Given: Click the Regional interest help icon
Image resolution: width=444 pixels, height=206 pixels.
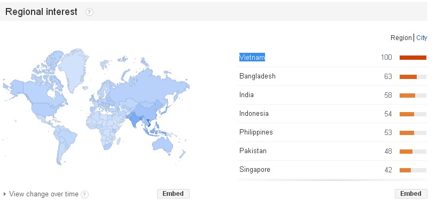Looking at the screenshot, I should [x=89, y=12].
